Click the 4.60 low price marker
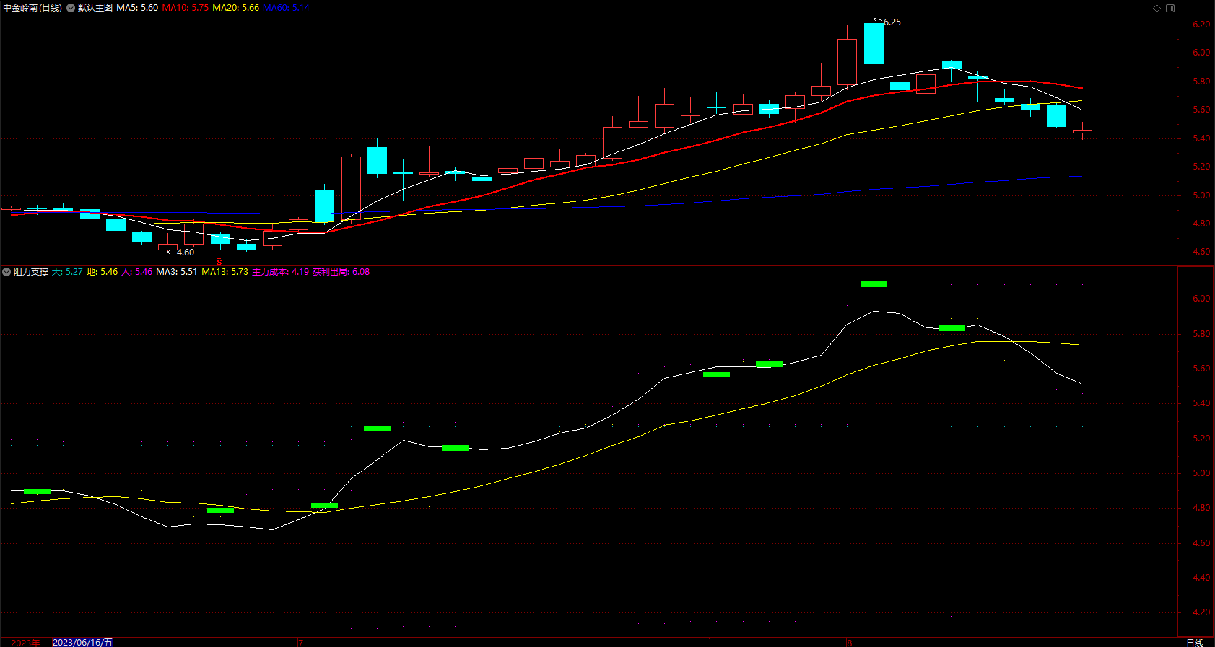Image resolution: width=1215 pixels, height=647 pixels. pos(186,252)
